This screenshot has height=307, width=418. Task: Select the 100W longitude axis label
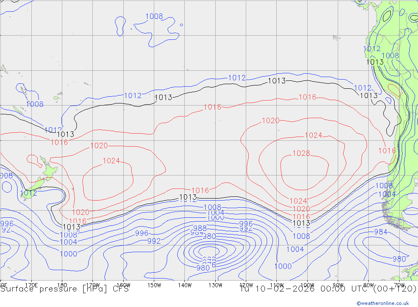pyautogui.click(x=307, y=285)
